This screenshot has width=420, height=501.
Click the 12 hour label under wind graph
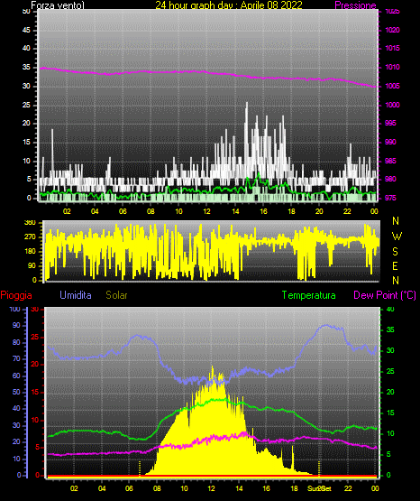207,211
